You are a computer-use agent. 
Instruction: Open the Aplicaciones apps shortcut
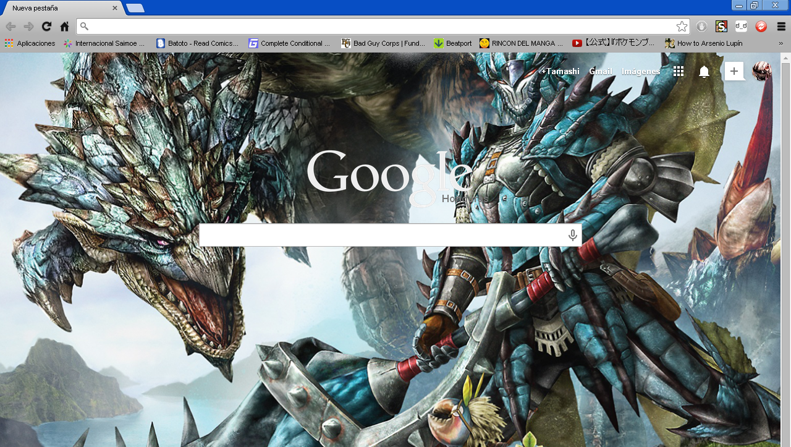30,43
